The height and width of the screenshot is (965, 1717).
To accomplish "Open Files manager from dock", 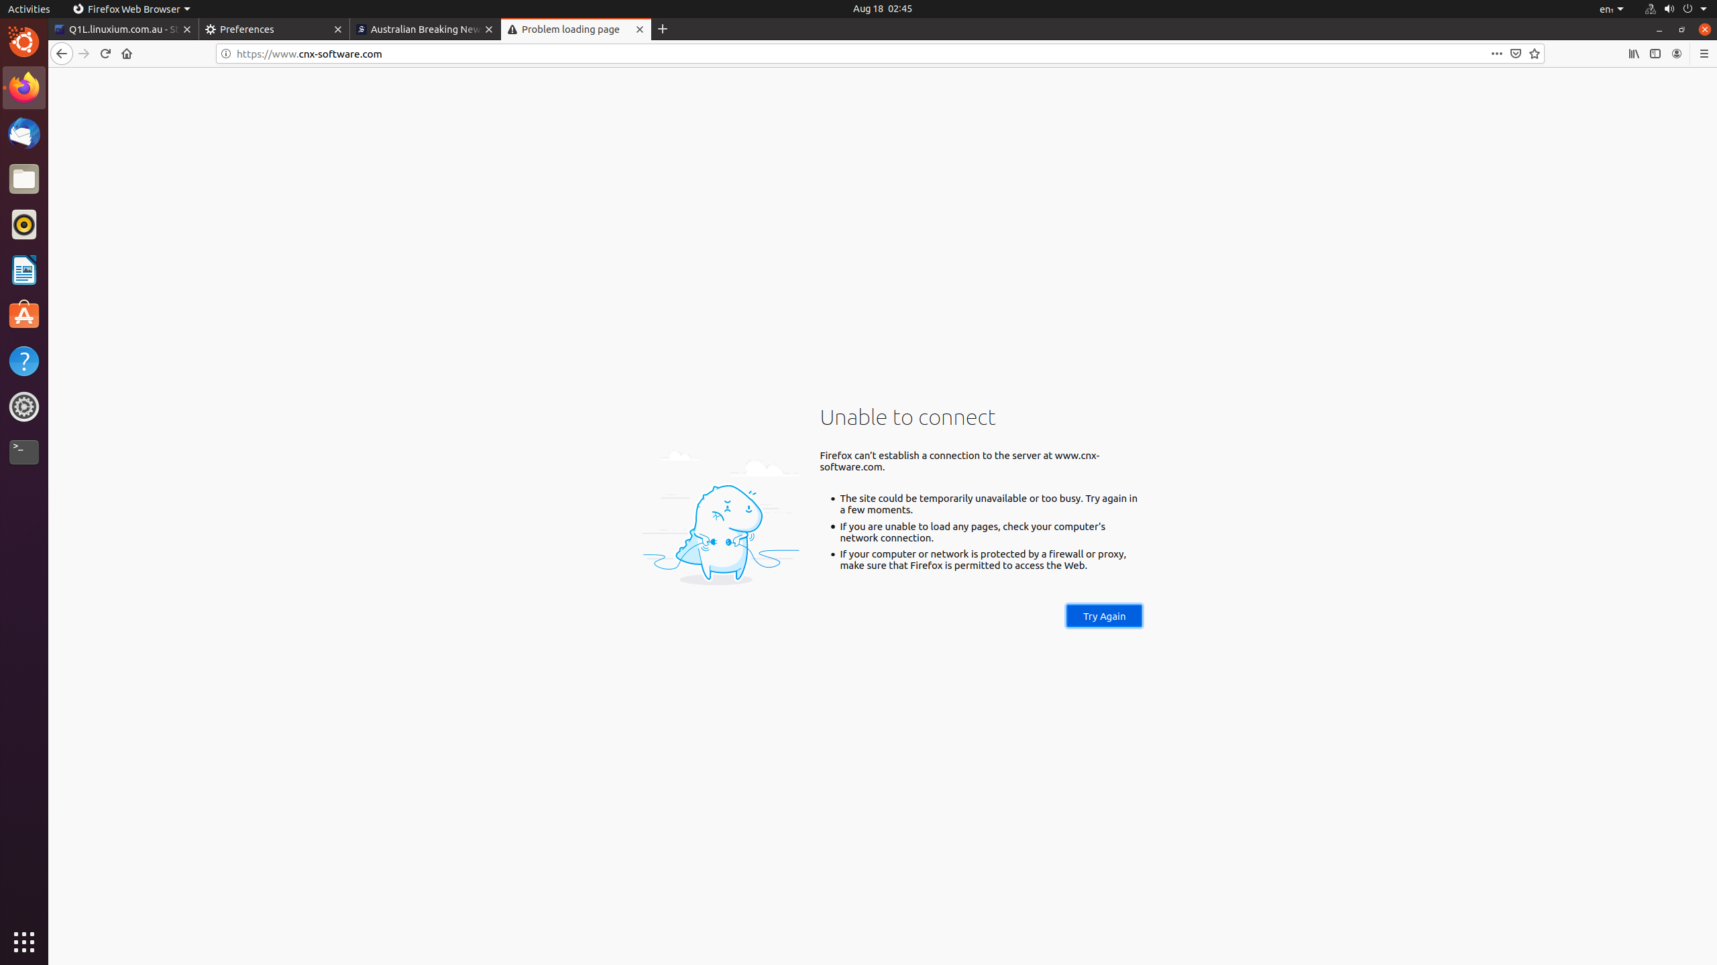I will 24,179.
